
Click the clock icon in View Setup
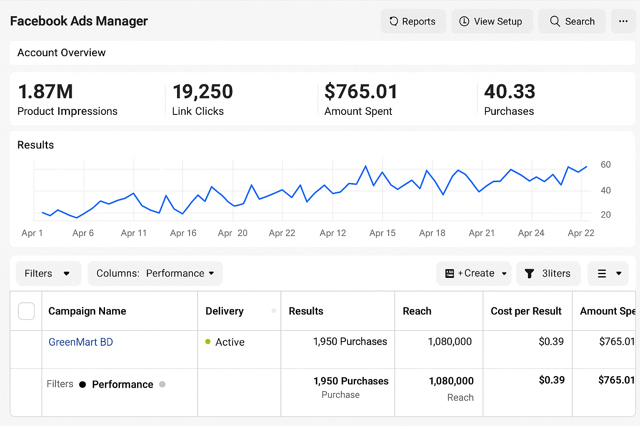464,21
